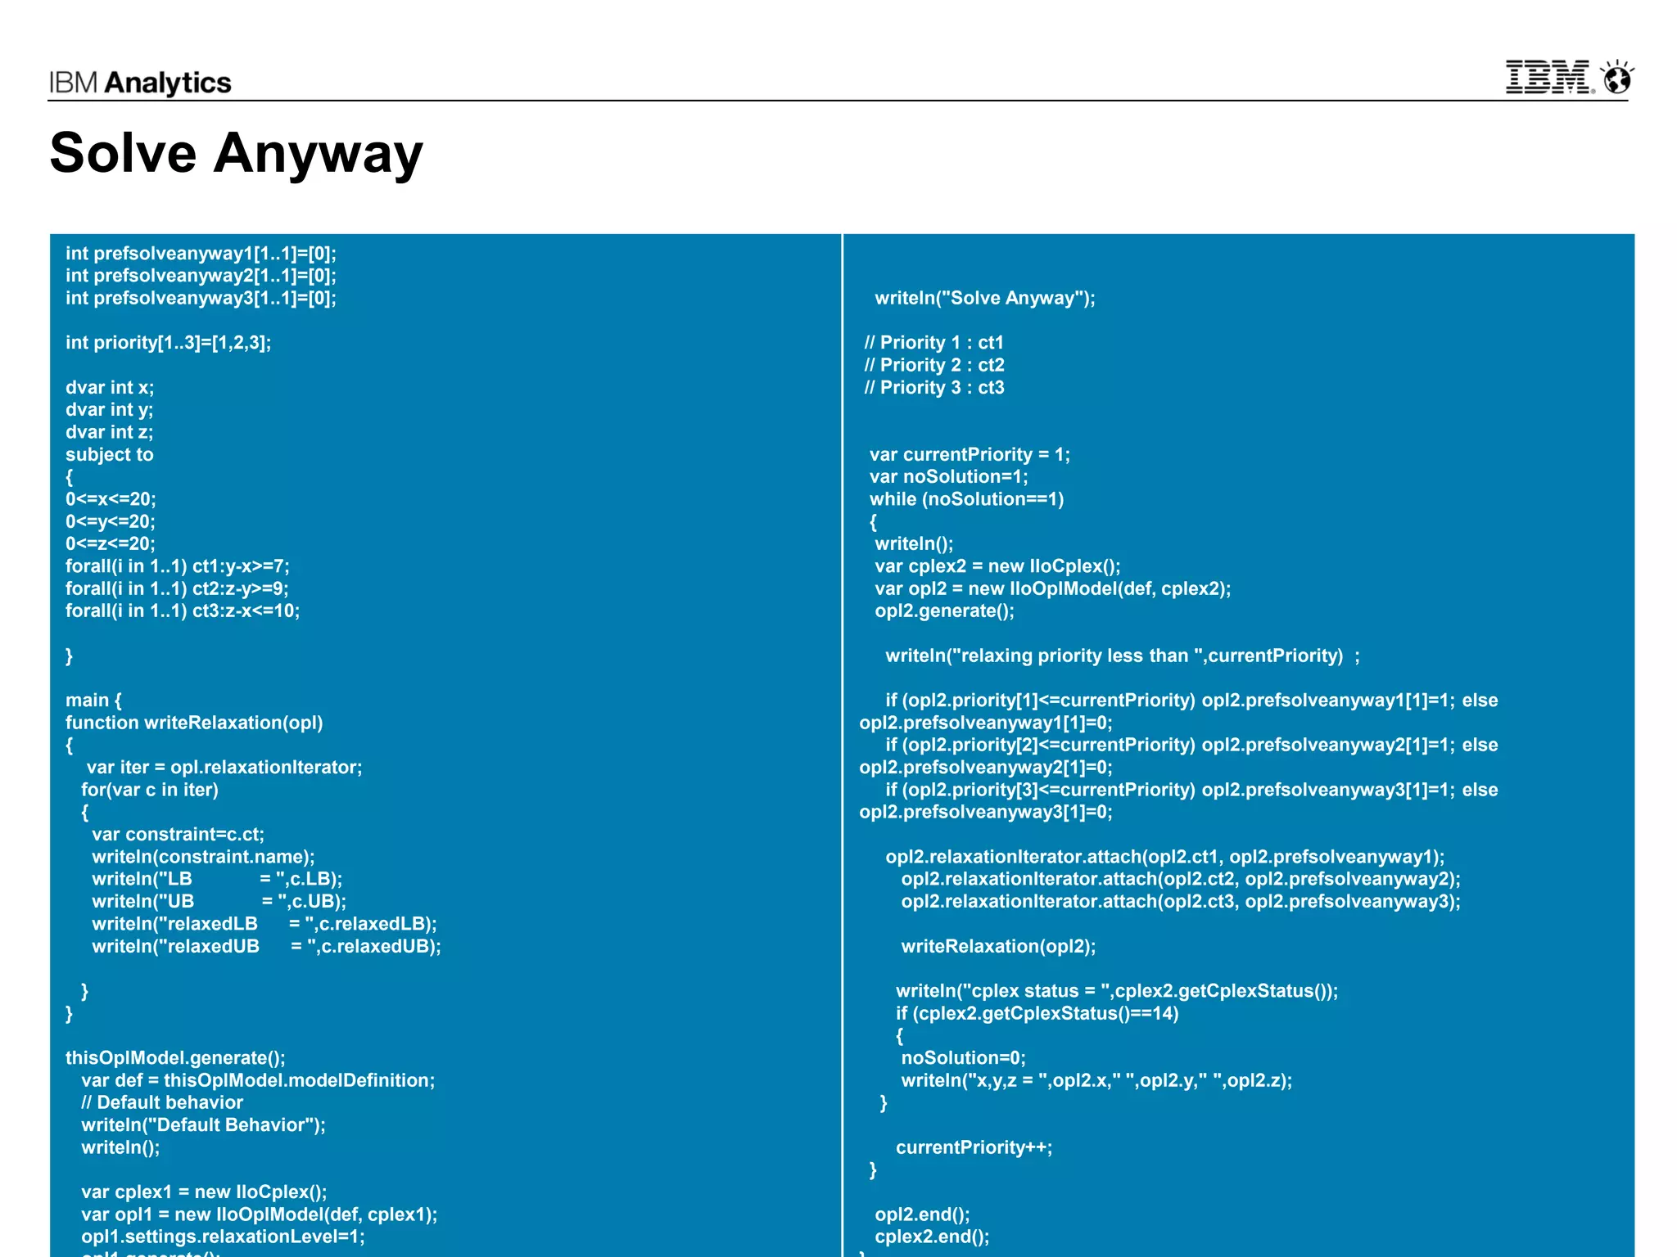The image size is (1677, 1257).
Task: Select line 'int prefsolveanyway3[1..1]=[0];'
Action: coord(201,298)
